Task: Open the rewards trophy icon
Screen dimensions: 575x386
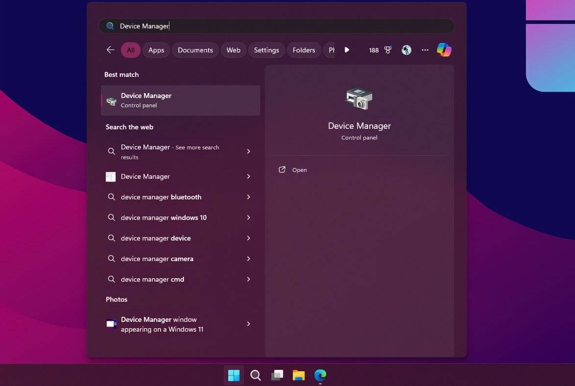Action: 387,50
